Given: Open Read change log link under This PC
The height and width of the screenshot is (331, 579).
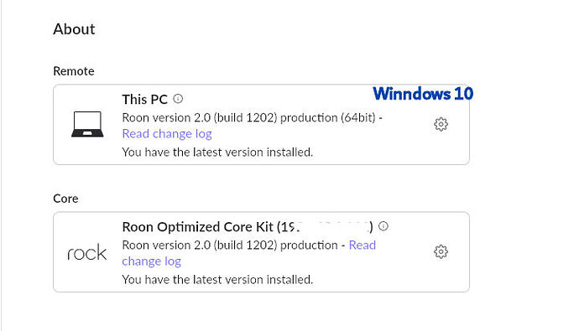Looking at the screenshot, I should [x=167, y=134].
